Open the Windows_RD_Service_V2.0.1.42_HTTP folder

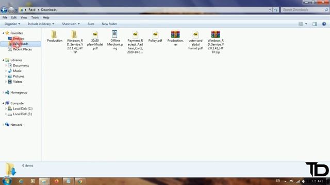point(75,42)
